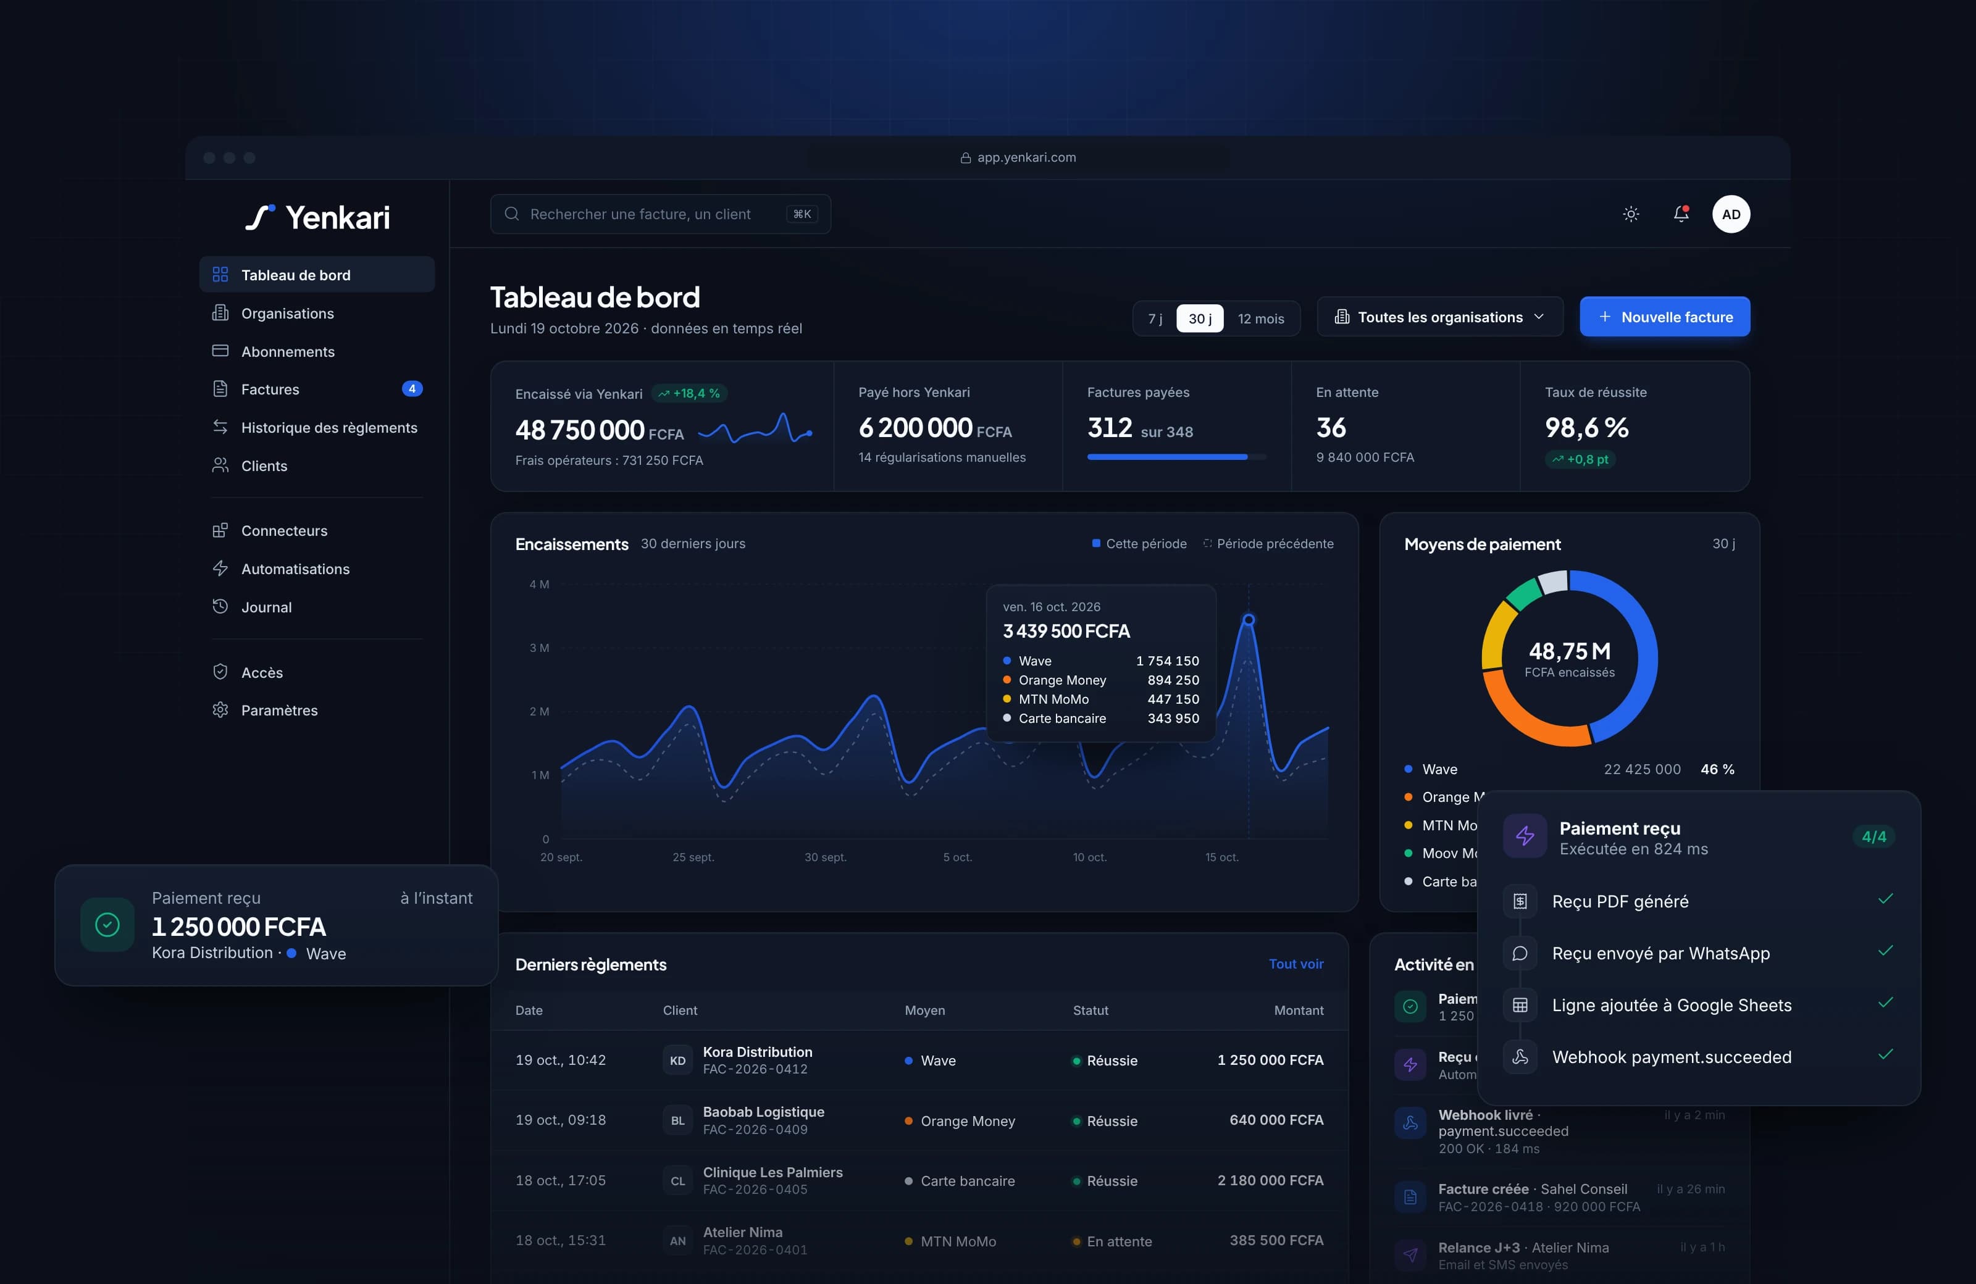Open Toutes les organisations dropdown
This screenshot has width=1976, height=1284.
[1439, 317]
